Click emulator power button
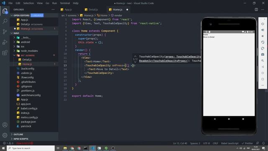 tap(263, 24)
